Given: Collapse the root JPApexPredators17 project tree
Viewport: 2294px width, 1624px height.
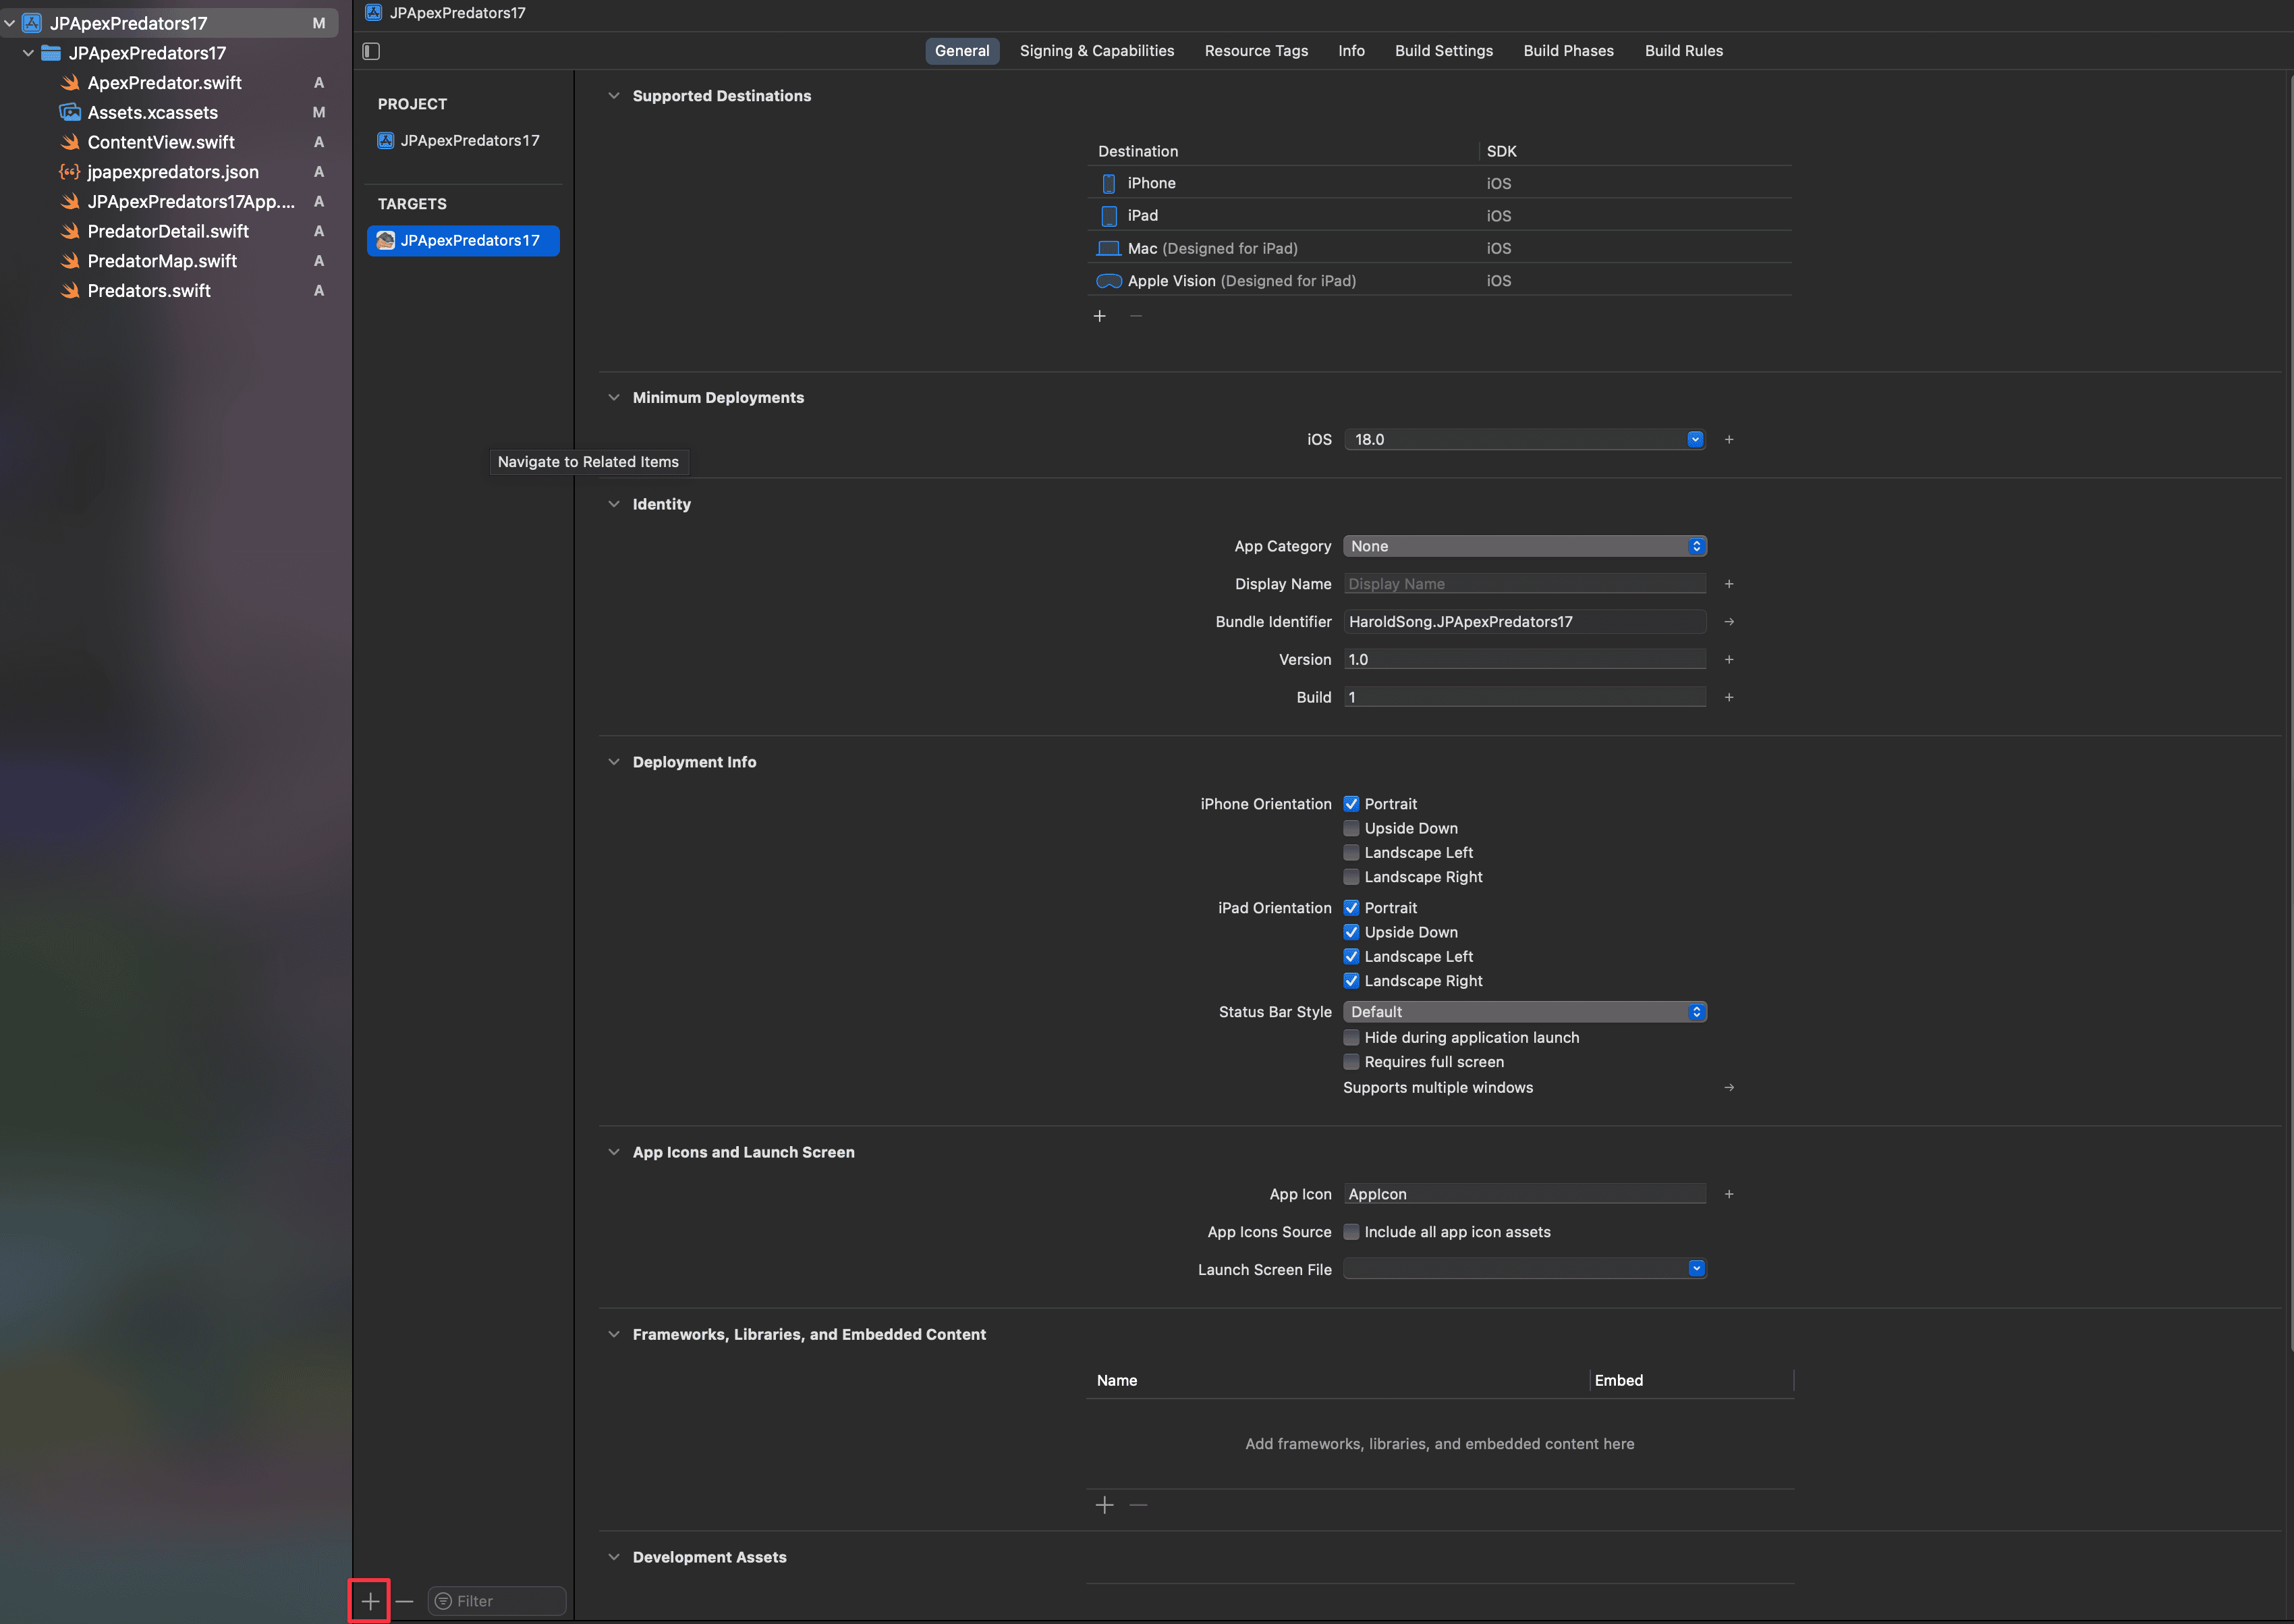Looking at the screenshot, I should (10, 23).
